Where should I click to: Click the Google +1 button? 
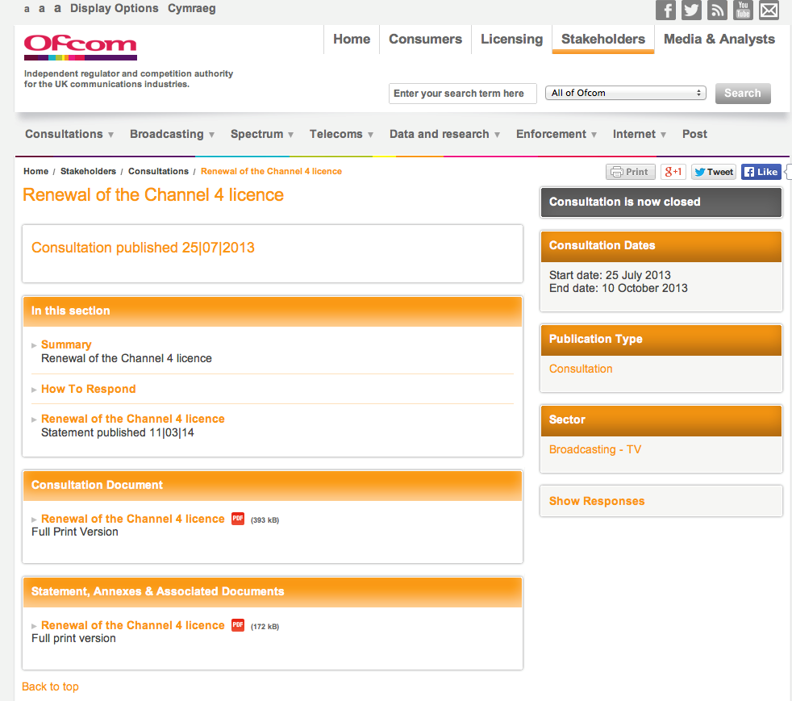673,172
